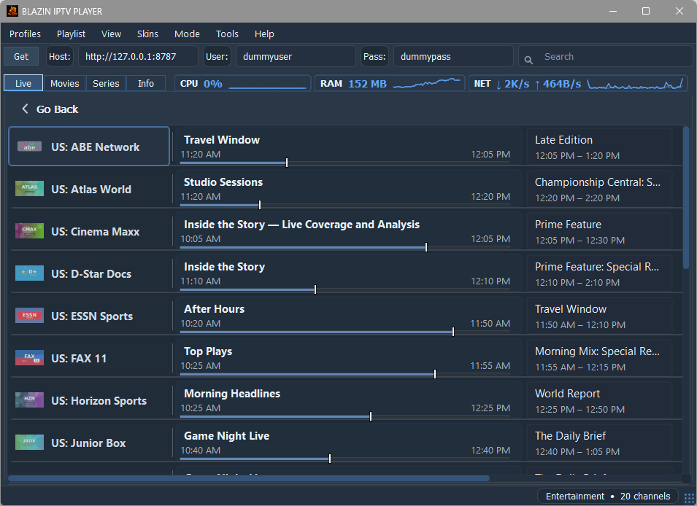Click the Morning Mix: Special upcoming program
697x506 pixels.
599,358
